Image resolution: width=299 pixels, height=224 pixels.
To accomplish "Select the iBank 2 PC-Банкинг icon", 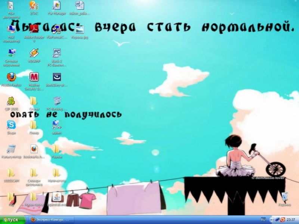I will pos(56,53).
